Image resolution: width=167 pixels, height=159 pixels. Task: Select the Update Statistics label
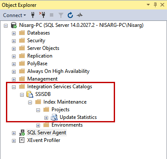point(78,117)
